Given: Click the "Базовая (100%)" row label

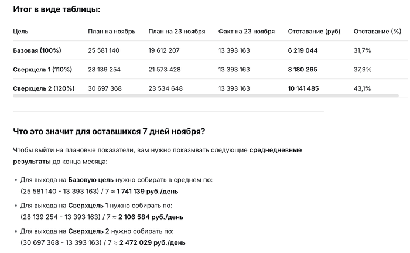Looking at the screenshot, I should (x=37, y=50).
